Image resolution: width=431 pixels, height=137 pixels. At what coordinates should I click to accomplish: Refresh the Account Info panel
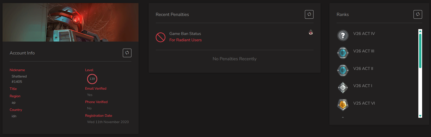127,53
